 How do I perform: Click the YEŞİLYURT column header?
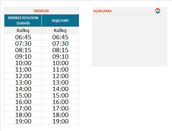(60, 21)
